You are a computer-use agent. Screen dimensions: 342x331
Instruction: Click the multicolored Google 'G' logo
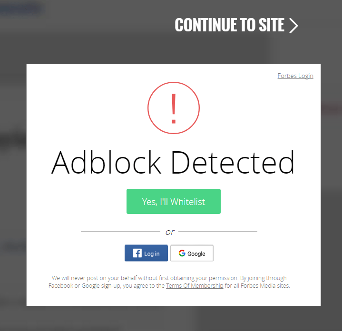[x=182, y=253]
